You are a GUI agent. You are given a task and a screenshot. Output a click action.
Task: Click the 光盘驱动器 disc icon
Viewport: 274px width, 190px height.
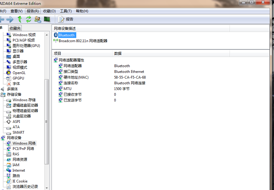coord(8,116)
